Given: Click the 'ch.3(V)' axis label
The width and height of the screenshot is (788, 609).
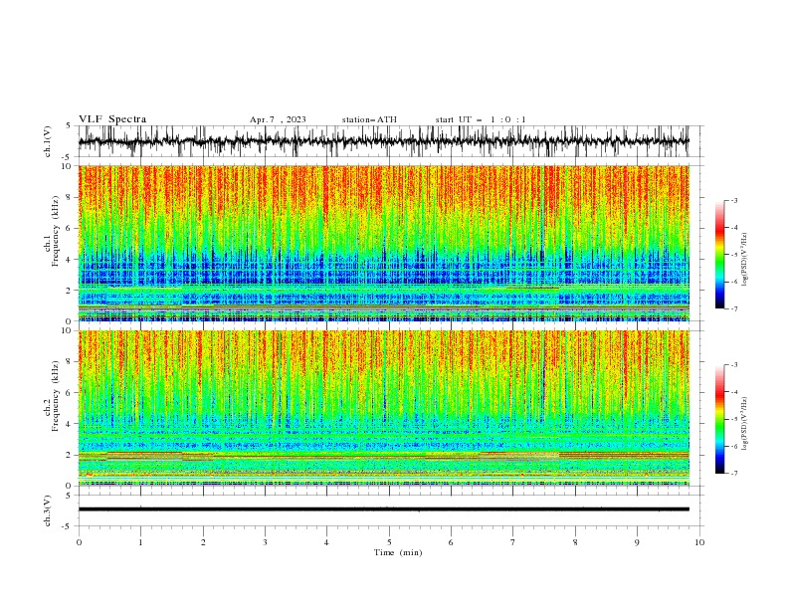Looking at the screenshot, I should pyautogui.click(x=48, y=510).
